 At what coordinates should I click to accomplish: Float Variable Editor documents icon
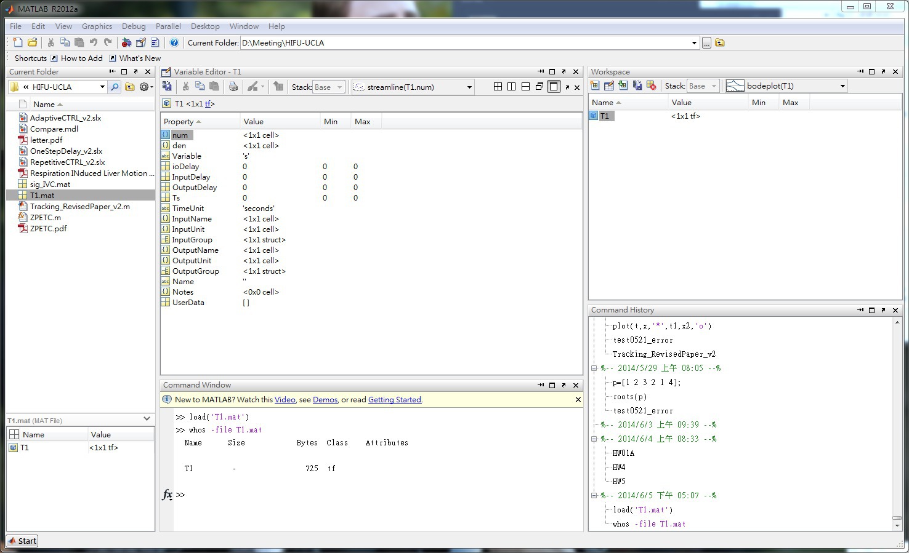(x=539, y=87)
